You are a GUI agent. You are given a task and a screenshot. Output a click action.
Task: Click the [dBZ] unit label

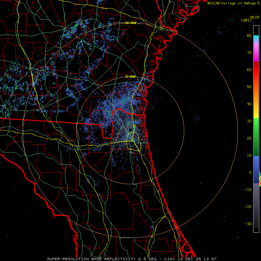pos(246,20)
